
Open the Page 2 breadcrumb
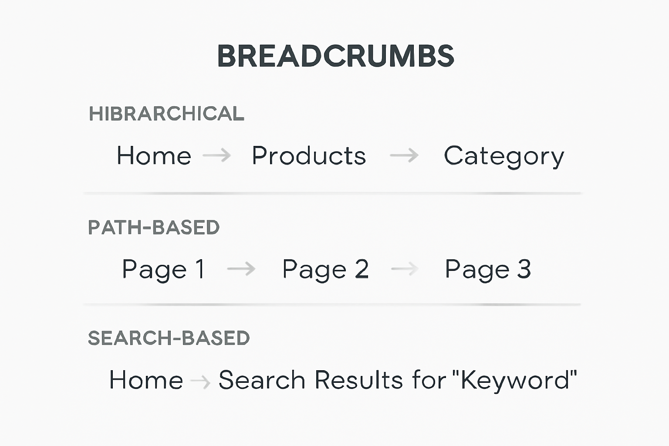point(325,269)
